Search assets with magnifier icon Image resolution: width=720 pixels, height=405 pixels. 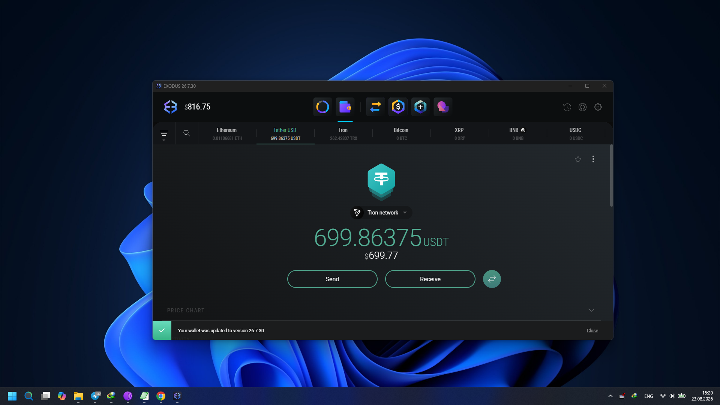[186, 133]
